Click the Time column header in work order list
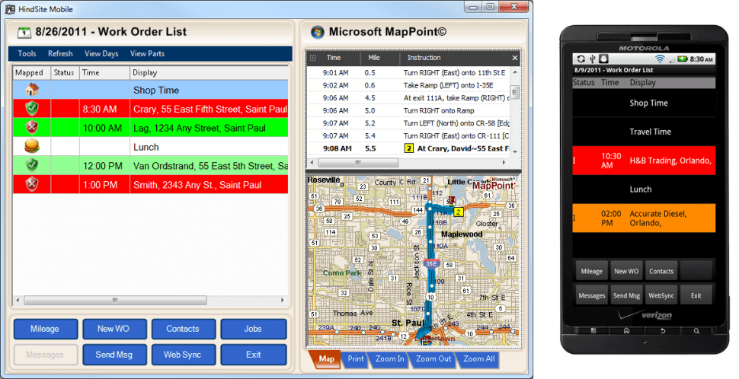739x379 pixels. (104, 72)
